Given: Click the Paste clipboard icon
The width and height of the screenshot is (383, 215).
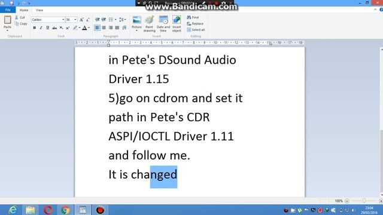Looking at the screenshot, I should pyautogui.click(x=7, y=20).
